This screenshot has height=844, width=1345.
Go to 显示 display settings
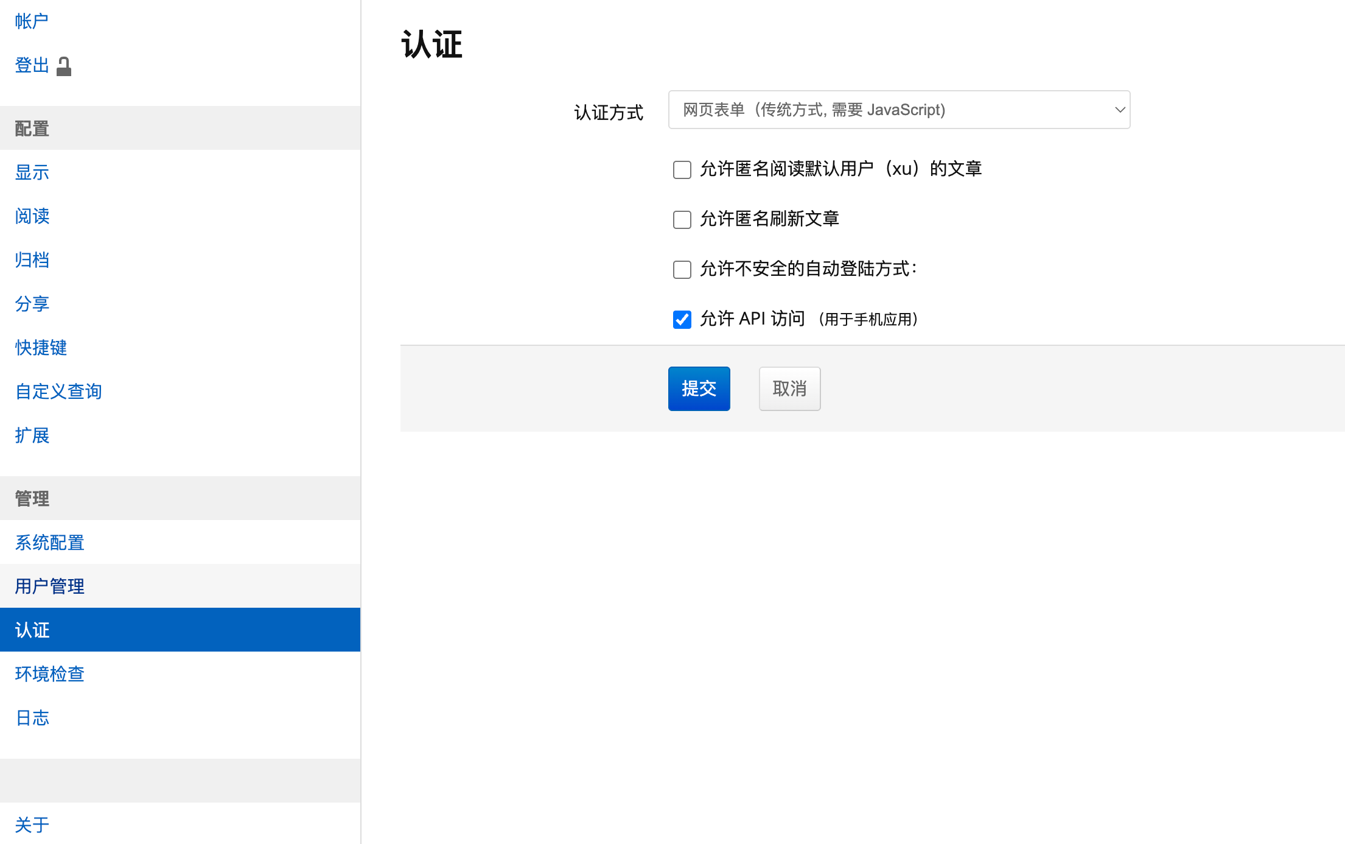[x=32, y=172]
